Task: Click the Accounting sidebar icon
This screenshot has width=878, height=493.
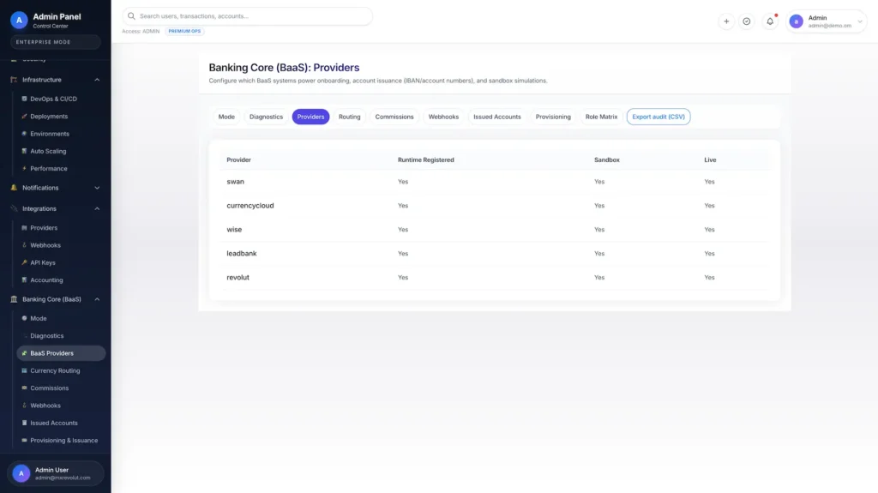Action: (24, 280)
